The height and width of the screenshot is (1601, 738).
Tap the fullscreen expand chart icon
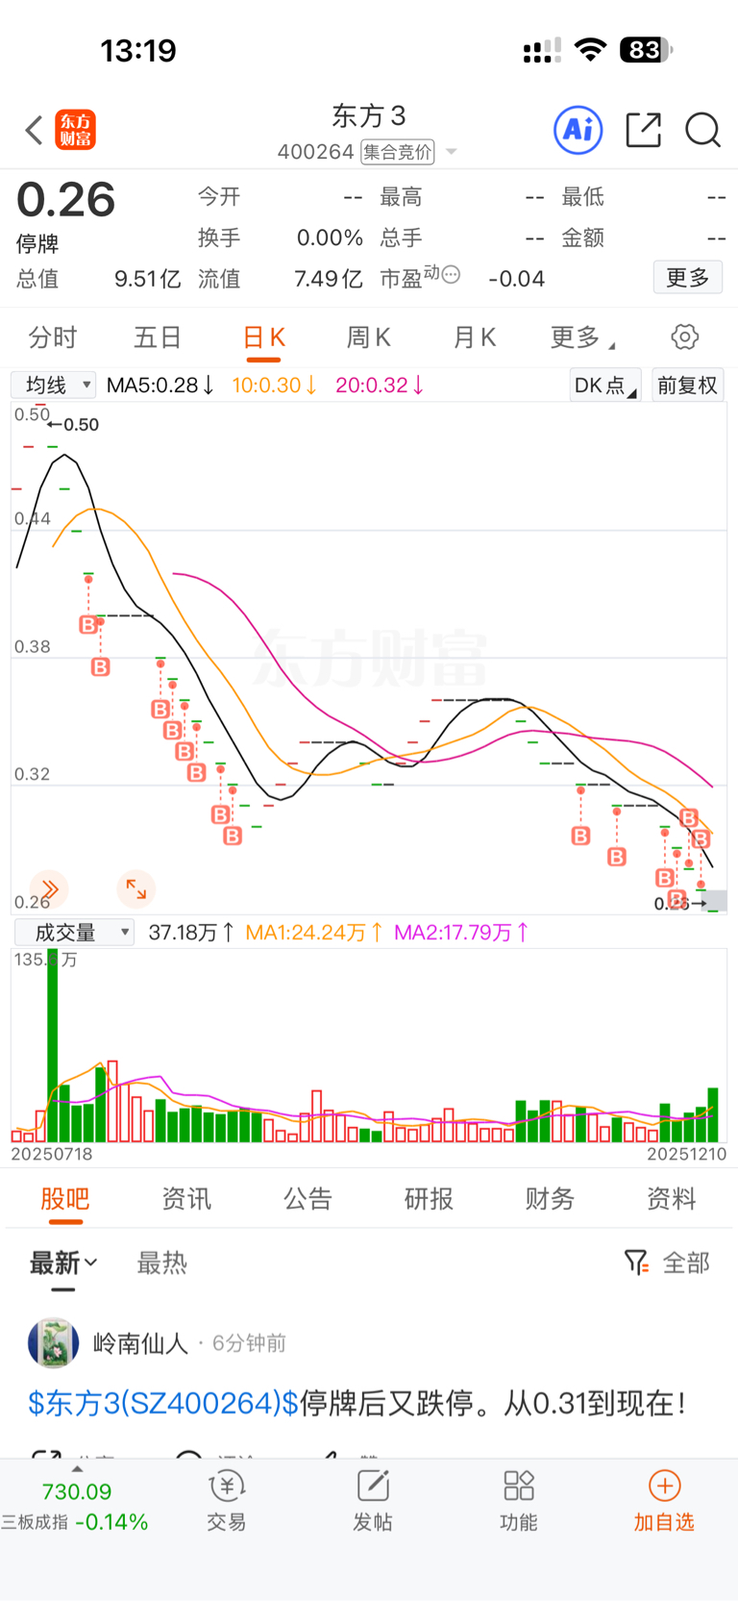135,889
